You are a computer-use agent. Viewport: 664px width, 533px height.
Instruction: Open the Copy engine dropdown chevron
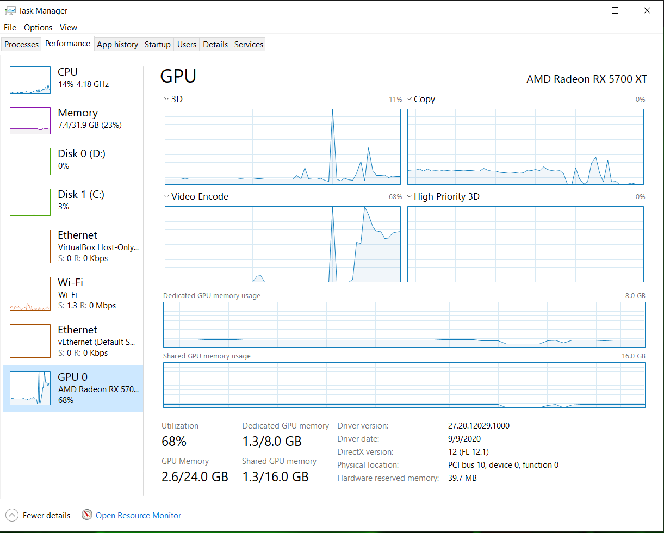[x=409, y=99]
